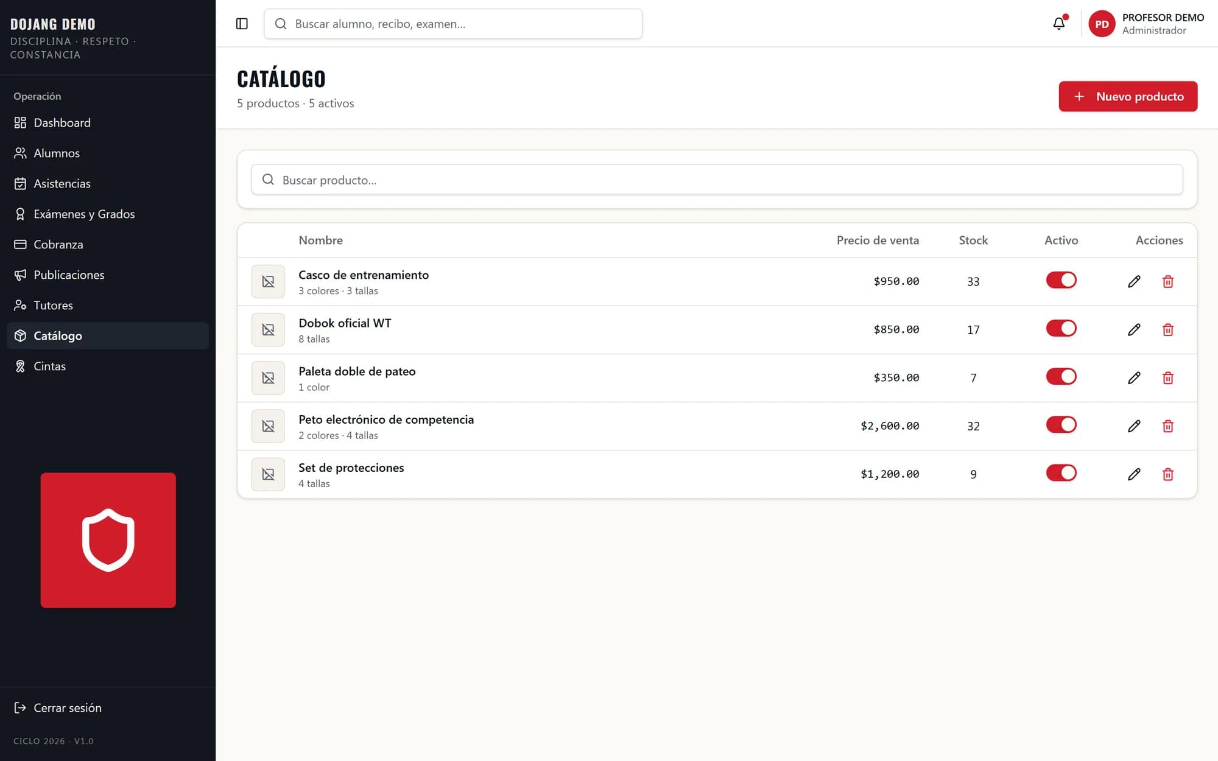Click the $2,600.00 price cell
Screen dimensions: 1218x761
(890, 426)
